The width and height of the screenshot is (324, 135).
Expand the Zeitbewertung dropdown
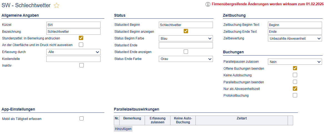(x=295, y=39)
